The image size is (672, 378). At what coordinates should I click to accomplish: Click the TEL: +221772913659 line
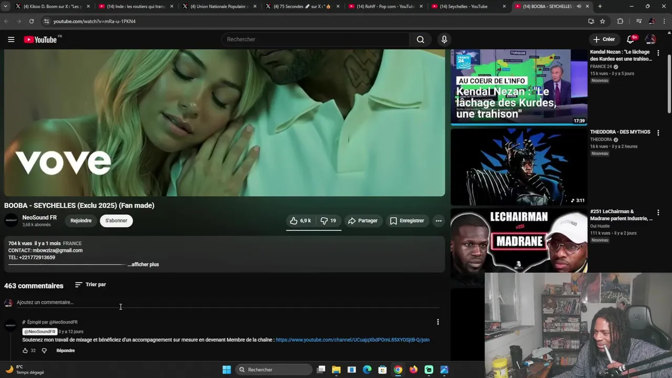click(x=31, y=257)
